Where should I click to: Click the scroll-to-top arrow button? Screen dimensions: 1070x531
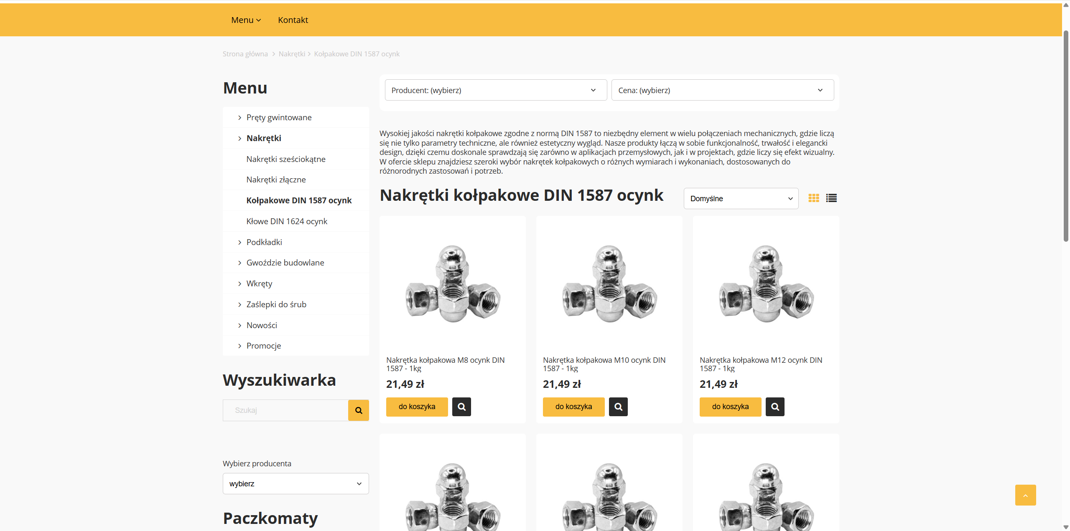[1025, 495]
